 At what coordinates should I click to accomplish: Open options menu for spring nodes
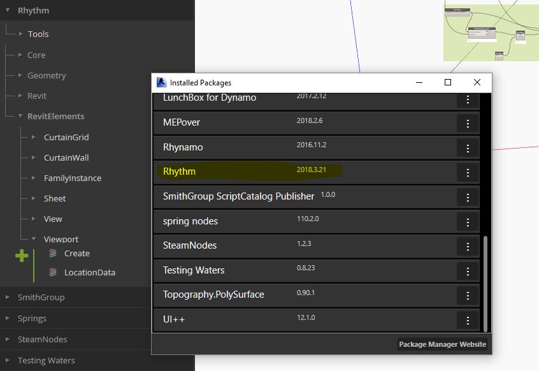pyautogui.click(x=468, y=222)
